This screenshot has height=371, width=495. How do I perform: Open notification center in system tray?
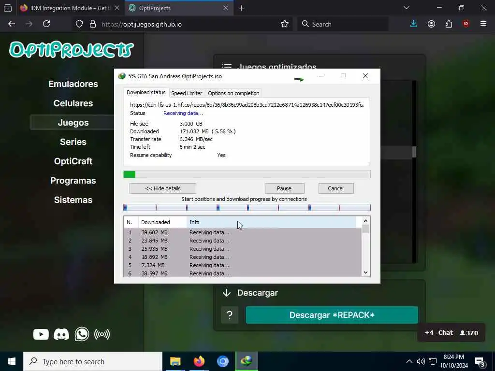(x=480, y=361)
